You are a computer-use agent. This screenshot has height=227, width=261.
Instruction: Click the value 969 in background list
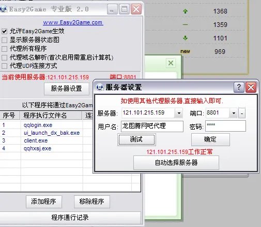pyautogui.click(x=220, y=51)
